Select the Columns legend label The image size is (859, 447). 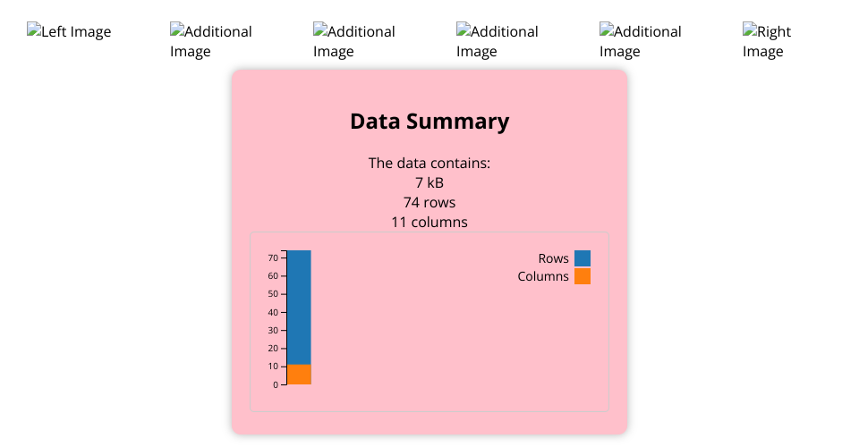pyautogui.click(x=543, y=276)
